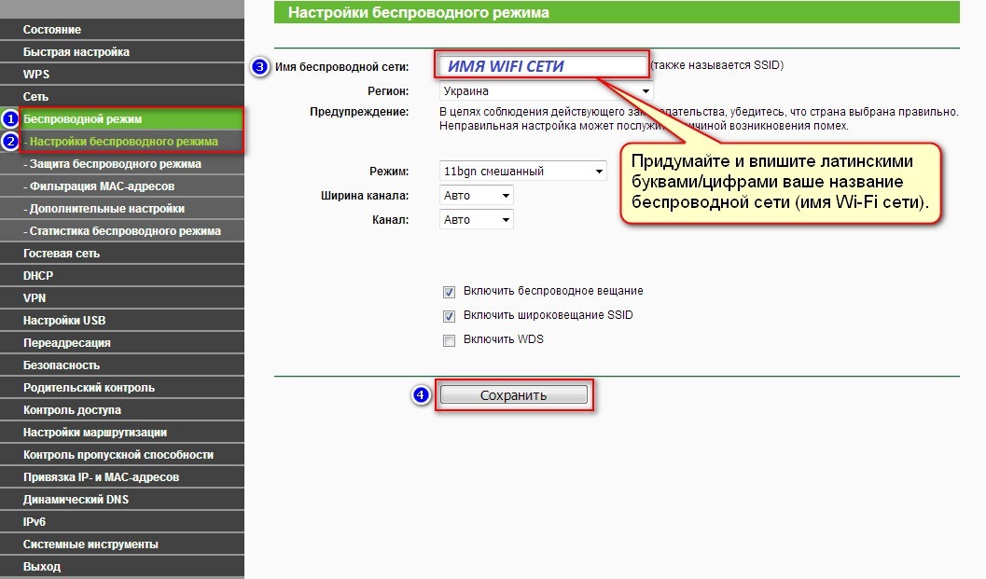Select Привязка IP- и MAC-адресов
Viewport: 986px width, 579px height.
coord(122,477)
